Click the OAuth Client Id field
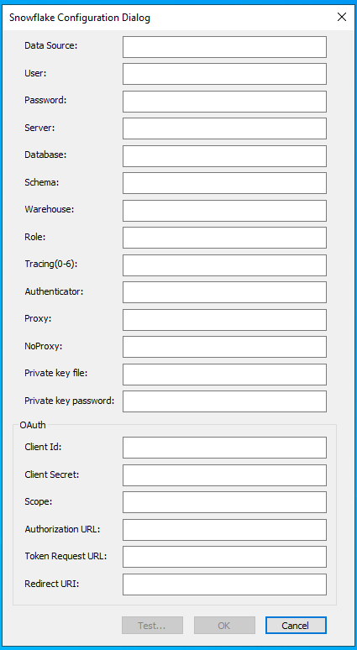Viewport: 357px width, 650px height. coord(224,448)
